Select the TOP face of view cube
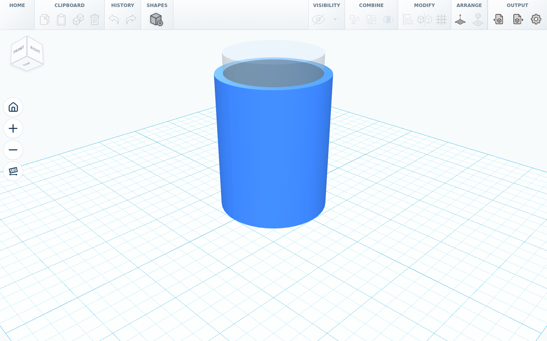Screen dimensions: 547x341 click(27, 64)
